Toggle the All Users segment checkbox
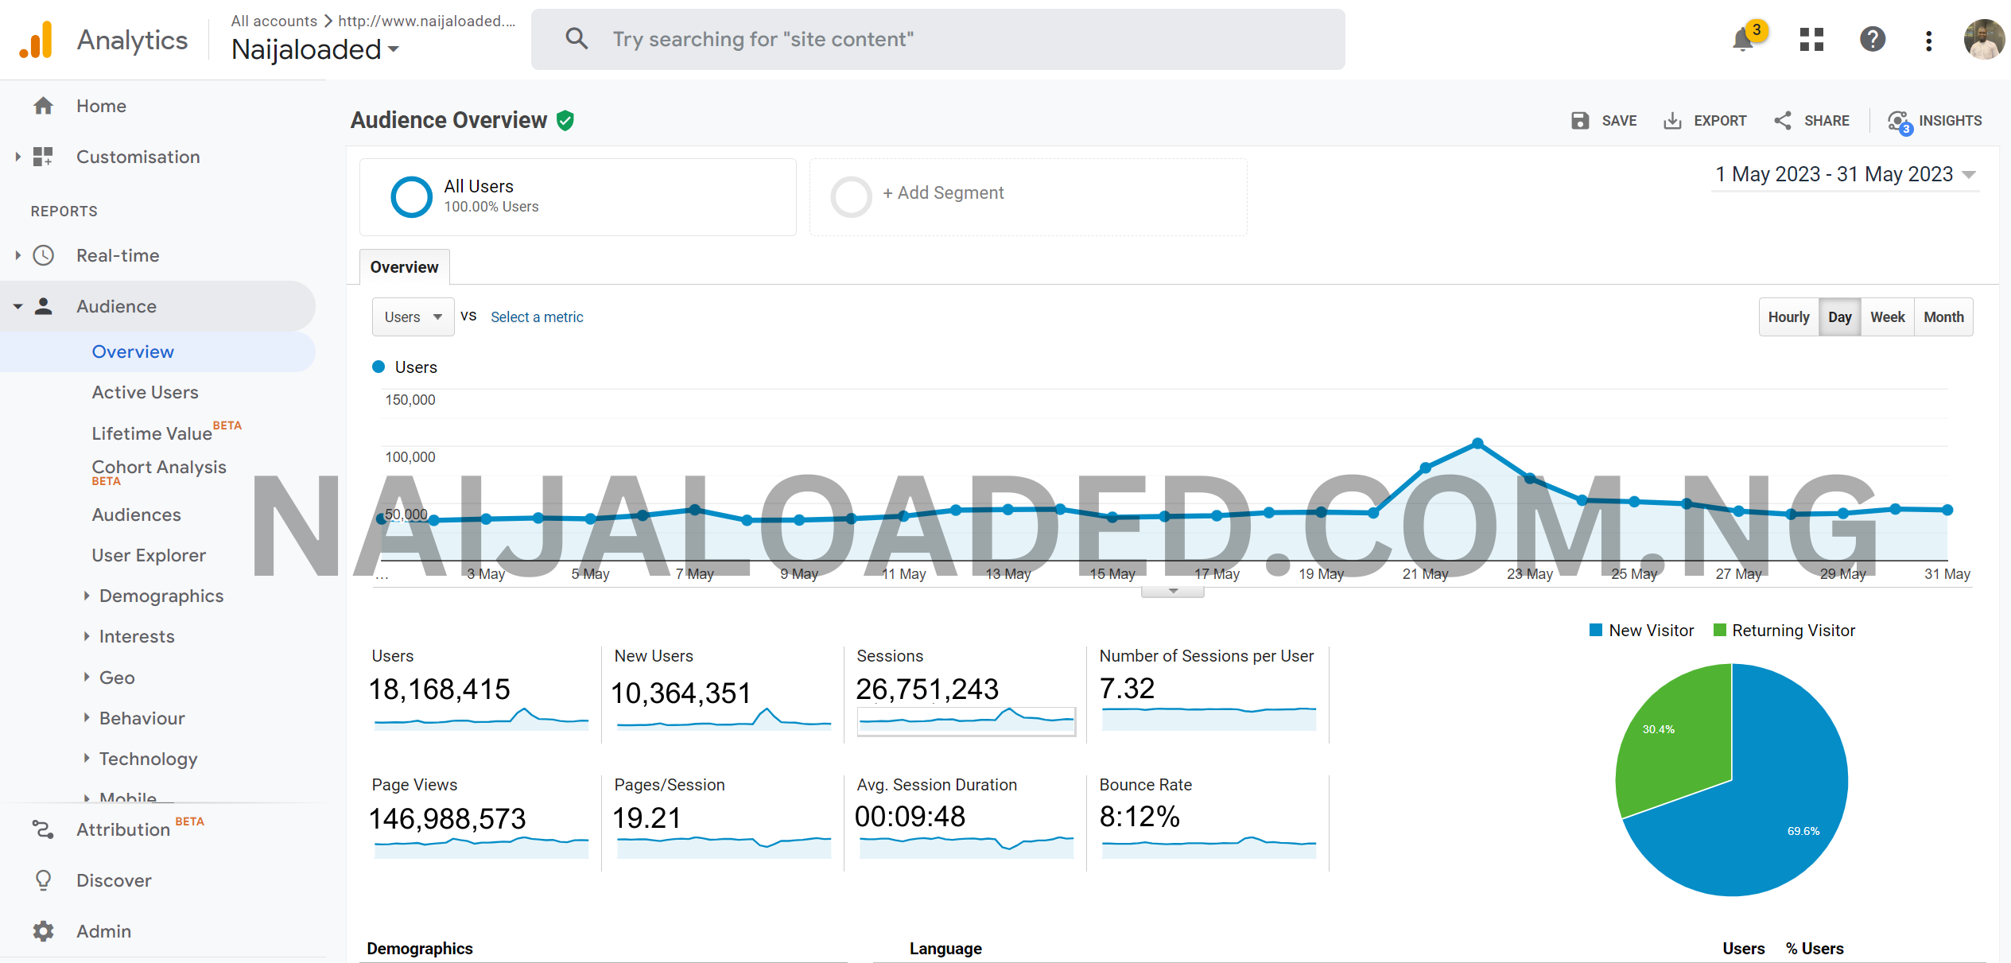Screen dimensions: 2011x963 [x=410, y=193]
